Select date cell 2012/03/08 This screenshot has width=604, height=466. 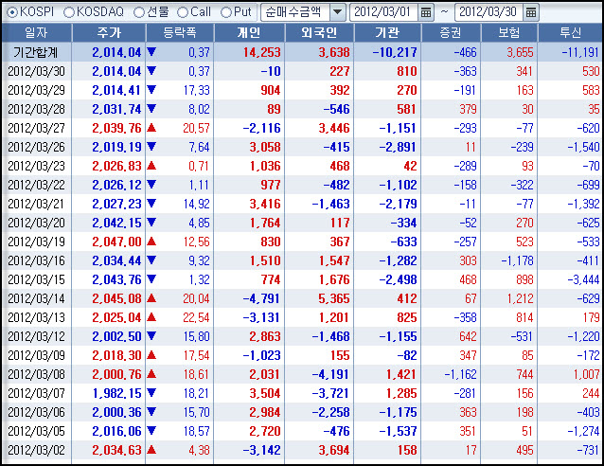click(x=36, y=374)
